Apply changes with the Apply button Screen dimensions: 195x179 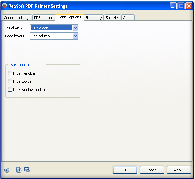click(x=179, y=170)
